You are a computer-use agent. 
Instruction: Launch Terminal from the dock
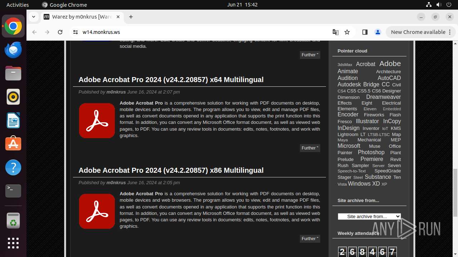point(13,191)
